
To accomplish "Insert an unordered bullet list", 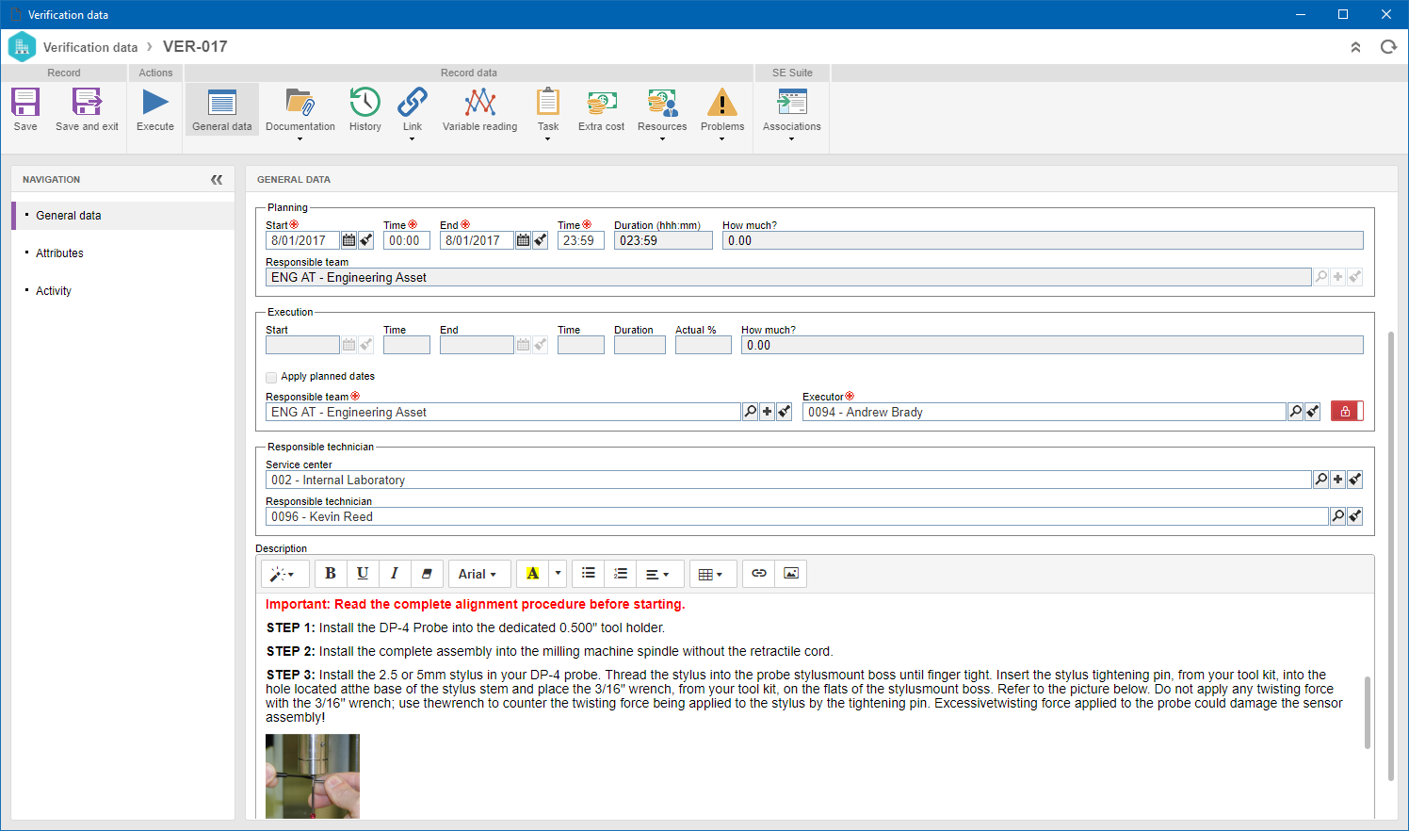I will (x=589, y=574).
